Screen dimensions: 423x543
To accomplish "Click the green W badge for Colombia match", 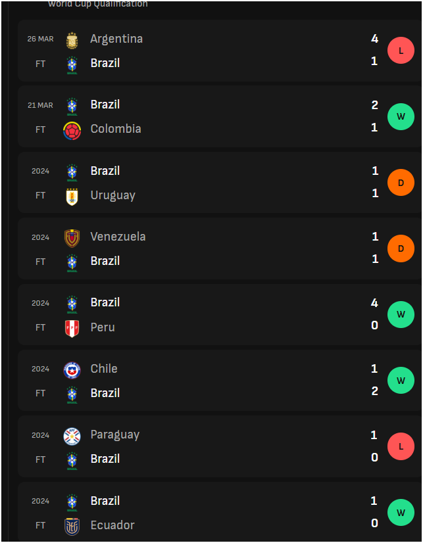I will (x=401, y=117).
